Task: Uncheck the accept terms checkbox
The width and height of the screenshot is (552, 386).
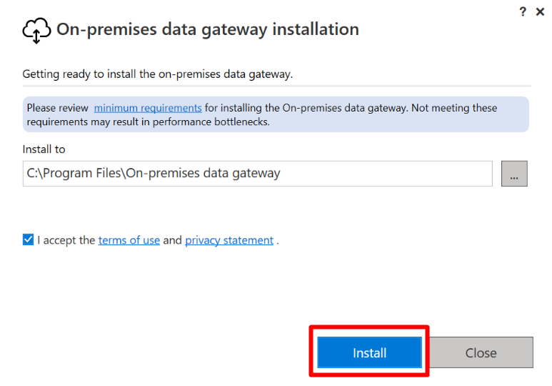Action: [x=28, y=239]
